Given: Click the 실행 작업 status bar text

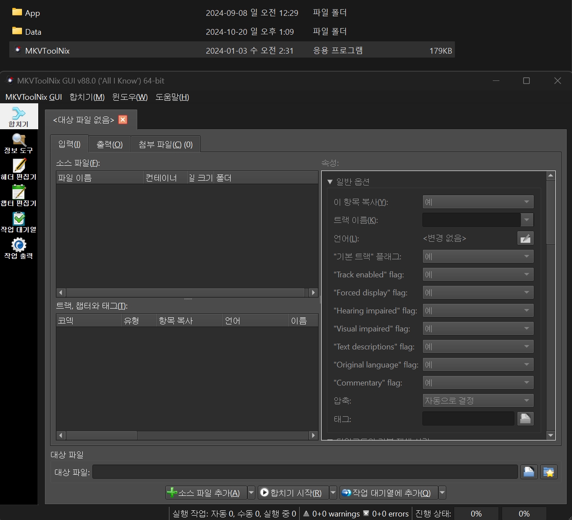Looking at the screenshot, I should pyautogui.click(x=234, y=513).
